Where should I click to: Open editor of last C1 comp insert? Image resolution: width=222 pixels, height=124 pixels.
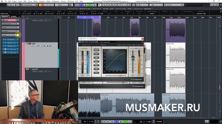[x=6, y=52]
